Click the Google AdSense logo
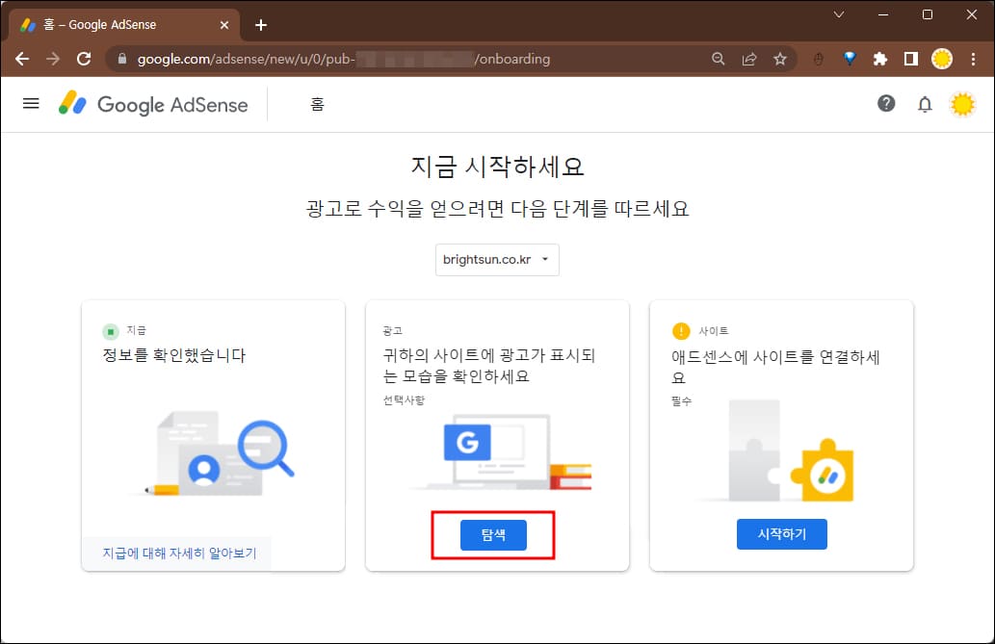995x644 pixels. tap(153, 104)
